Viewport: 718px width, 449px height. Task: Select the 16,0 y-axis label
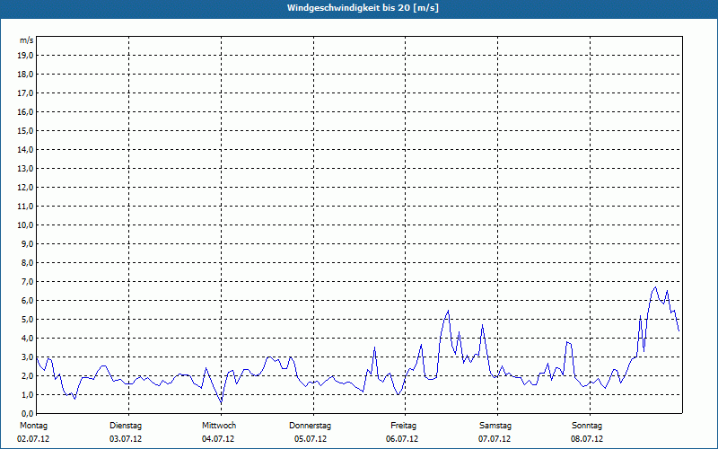click(26, 111)
